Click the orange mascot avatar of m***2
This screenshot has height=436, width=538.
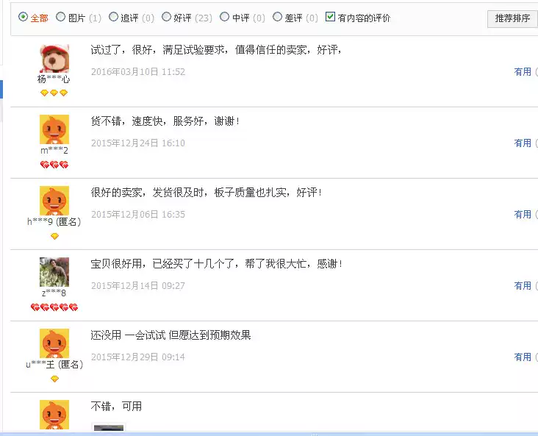point(54,129)
